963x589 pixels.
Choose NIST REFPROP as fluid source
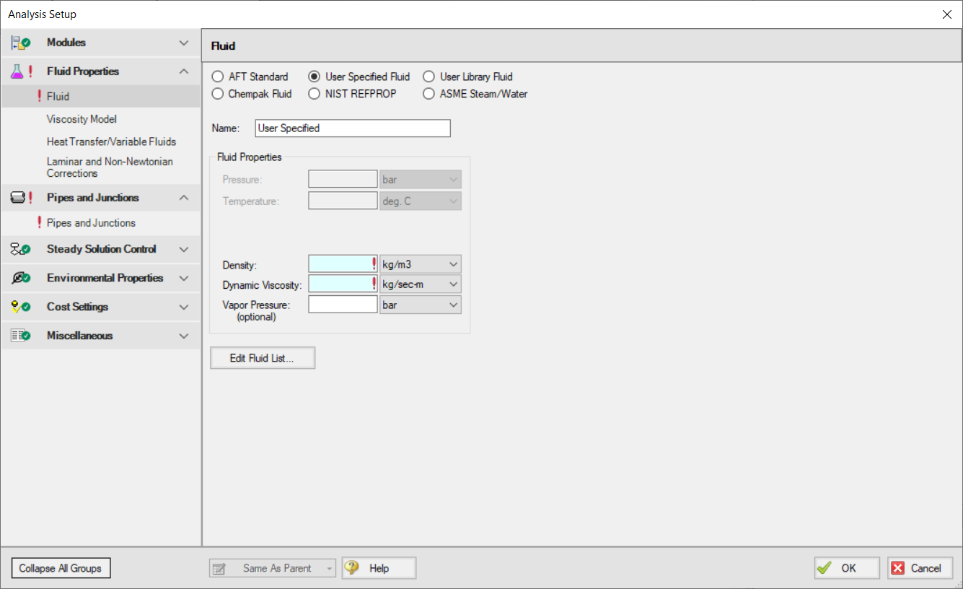click(x=314, y=94)
